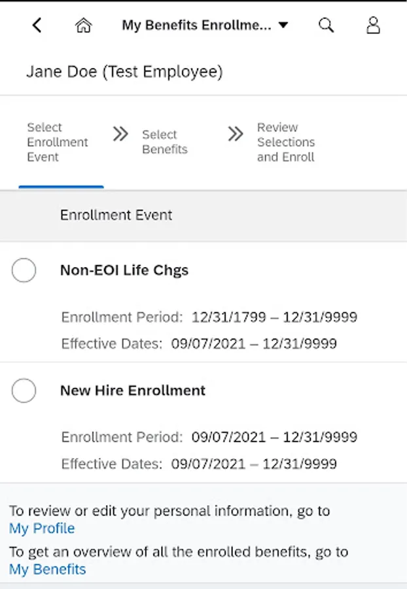Click double-chevron before Review Selections step
The height and width of the screenshot is (589, 407).
pos(236,134)
